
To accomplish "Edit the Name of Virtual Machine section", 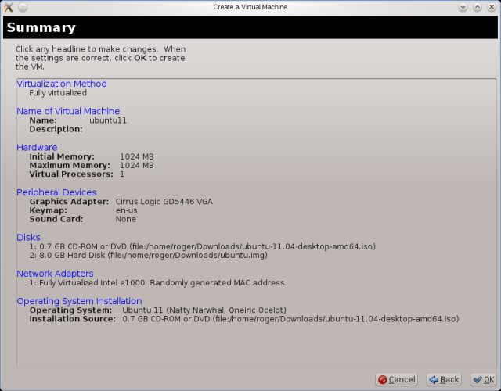I will coord(68,111).
